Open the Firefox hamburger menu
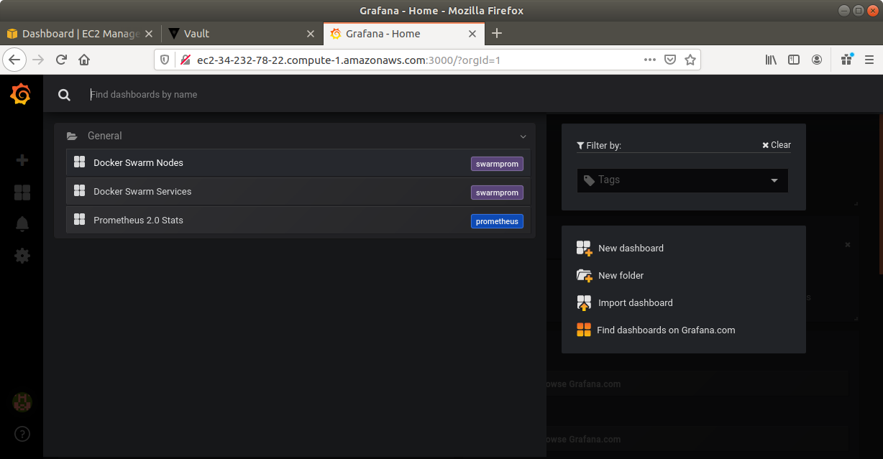The height and width of the screenshot is (459, 883). coord(869,60)
